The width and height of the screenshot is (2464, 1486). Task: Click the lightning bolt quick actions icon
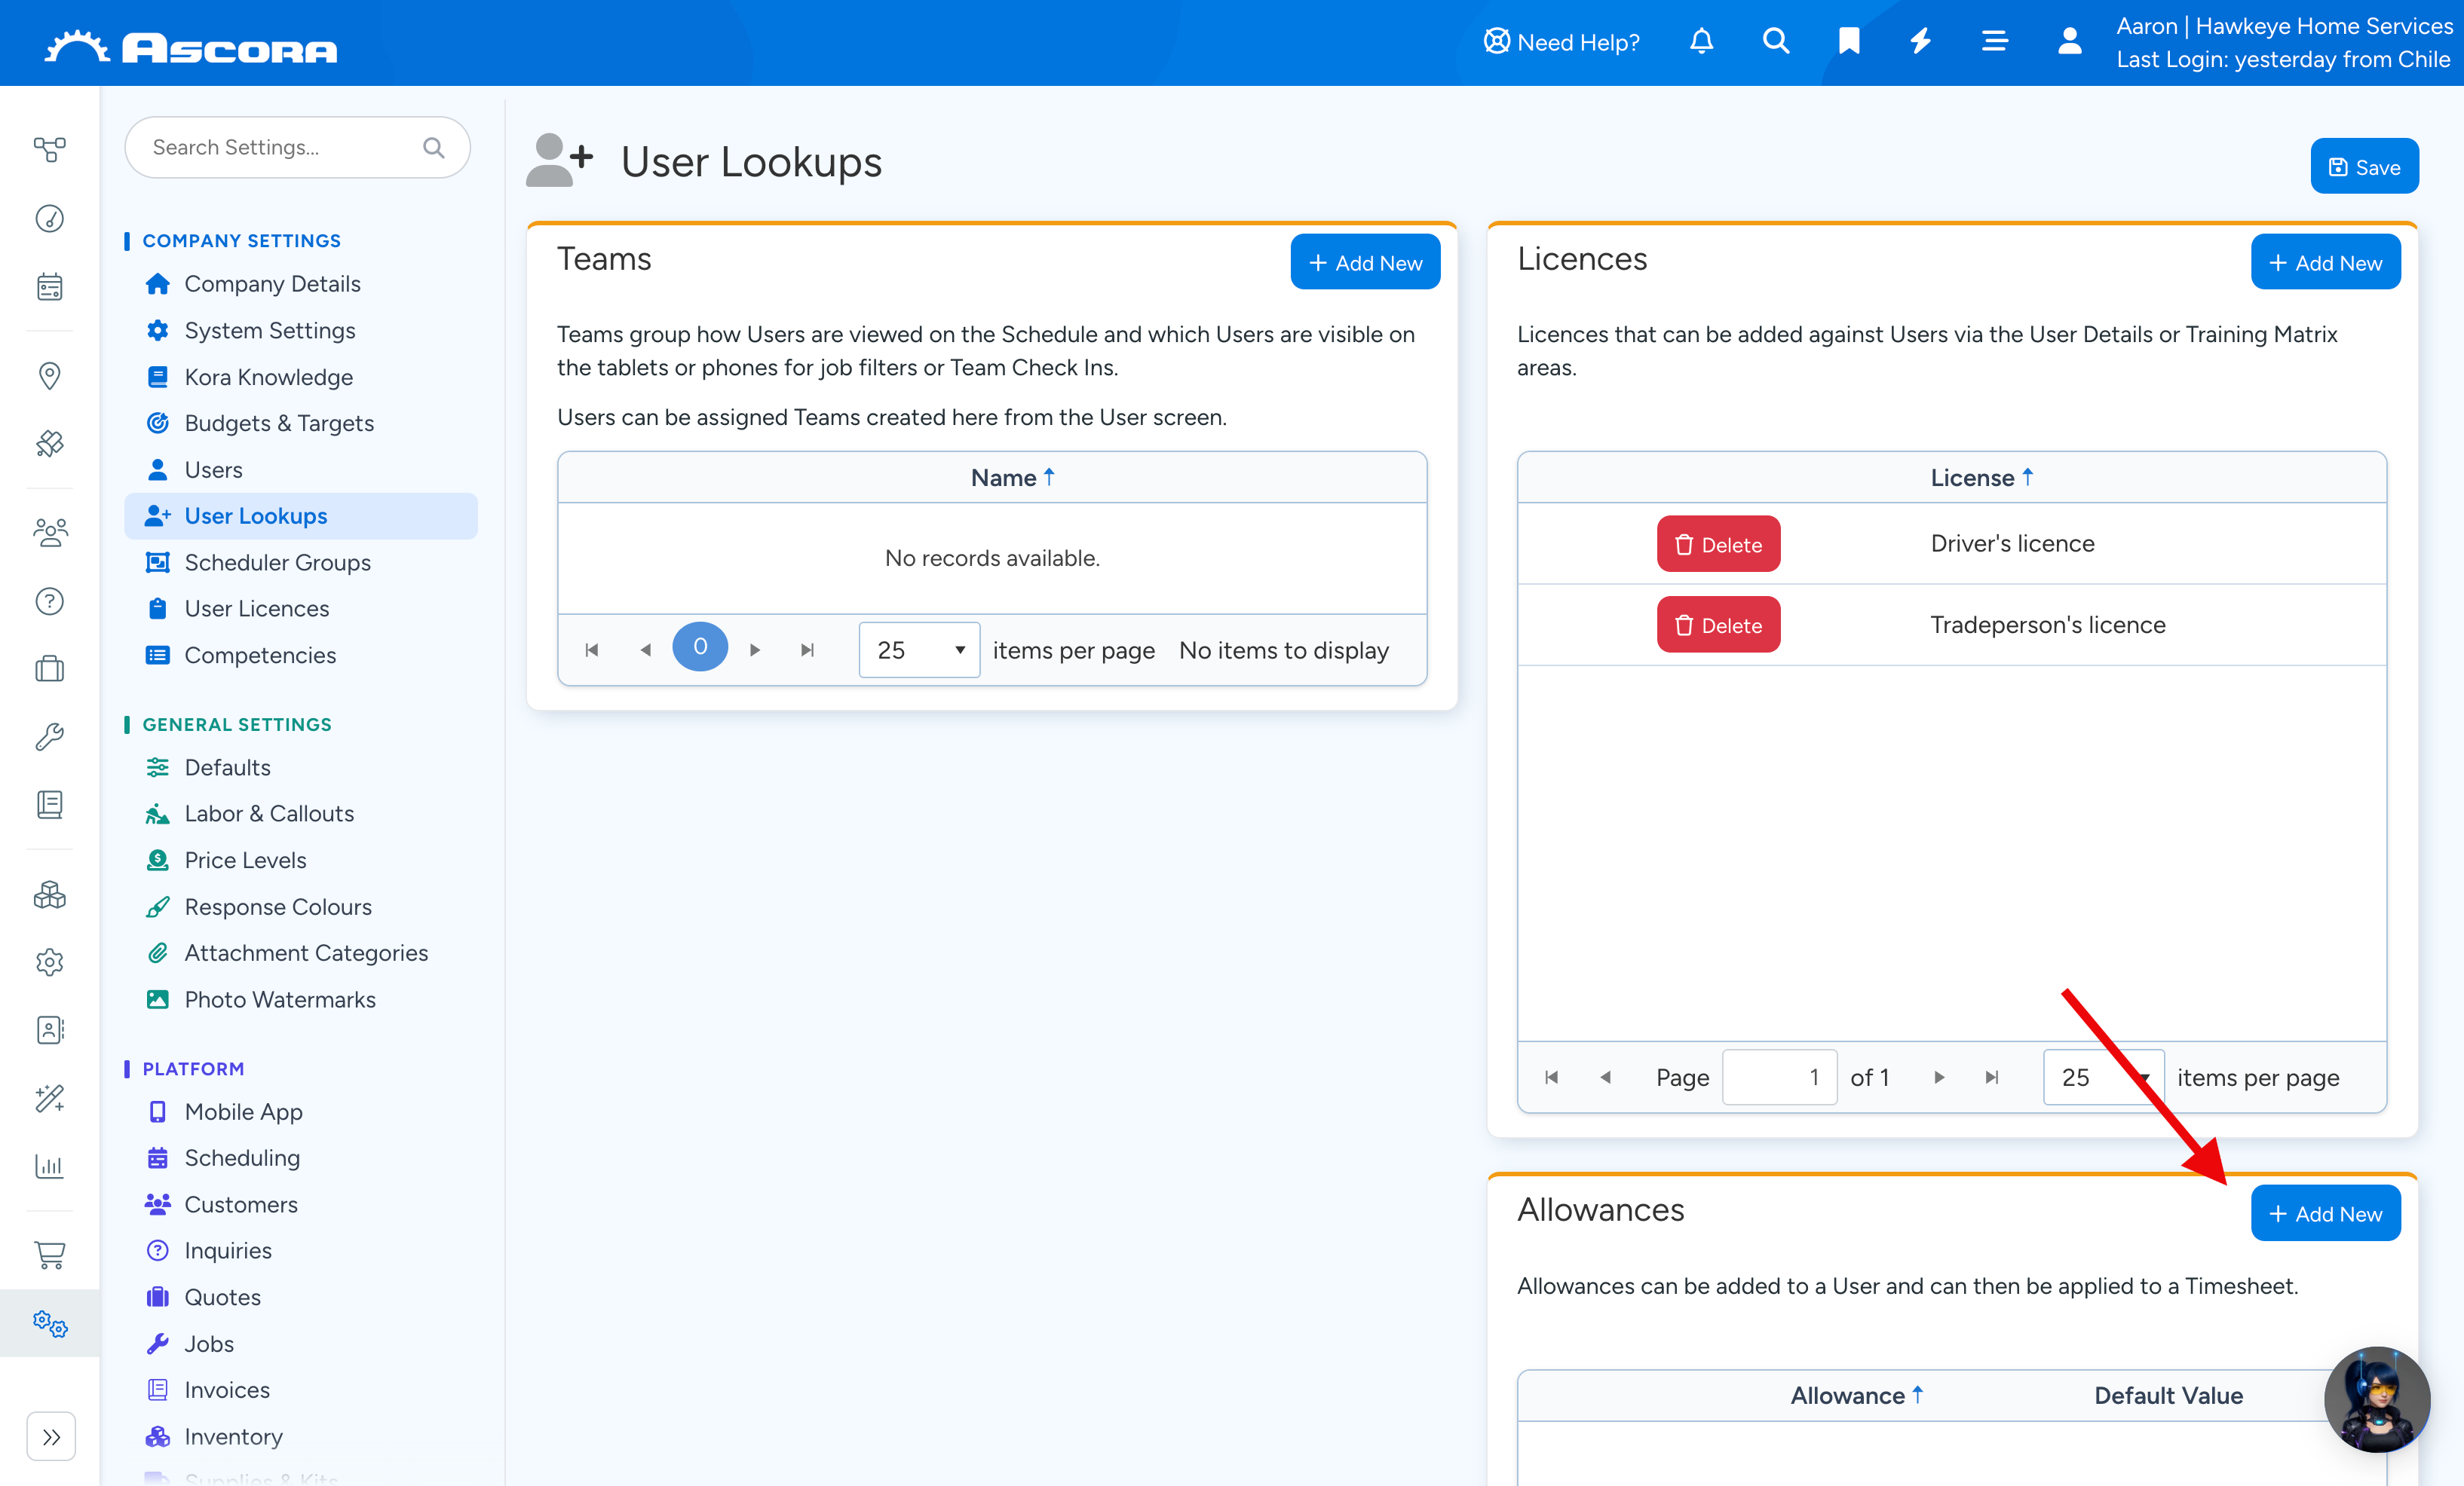tap(1920, 42)
